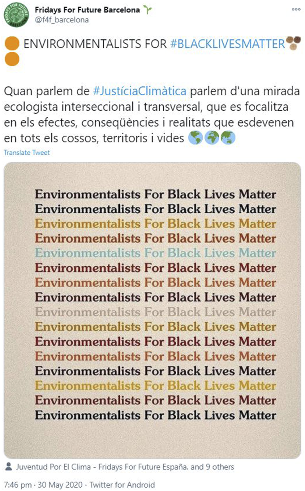Click the Asia-Australia globe emoji
The image size is (305, 491).
pos(228,138)
